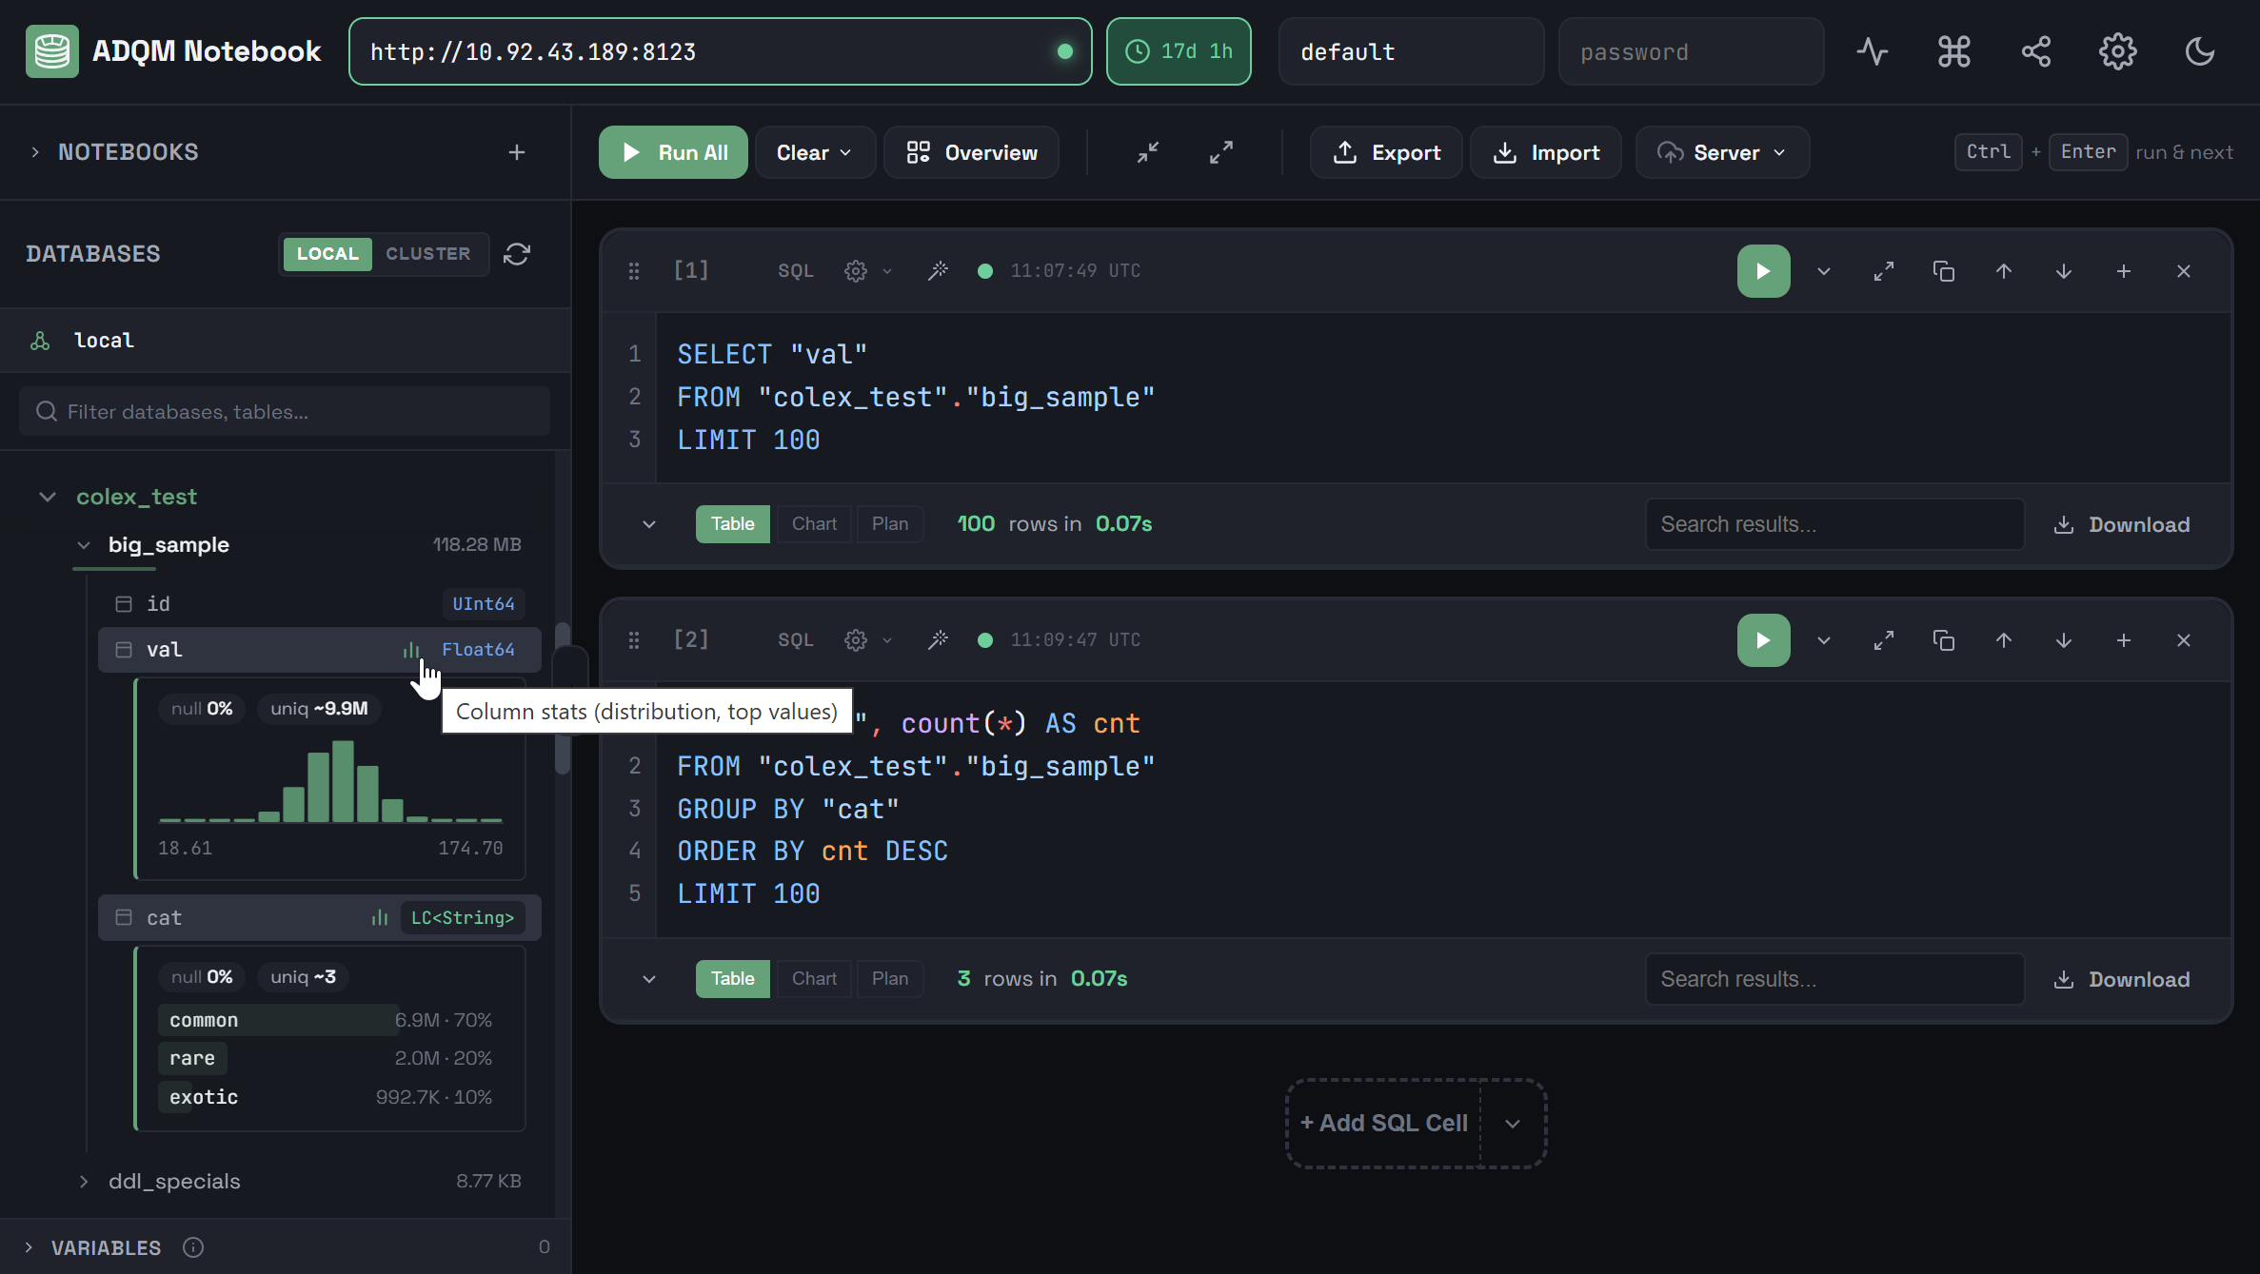Move cell [2] up
2260x1274 pixels.
[x=2003, y=640]
